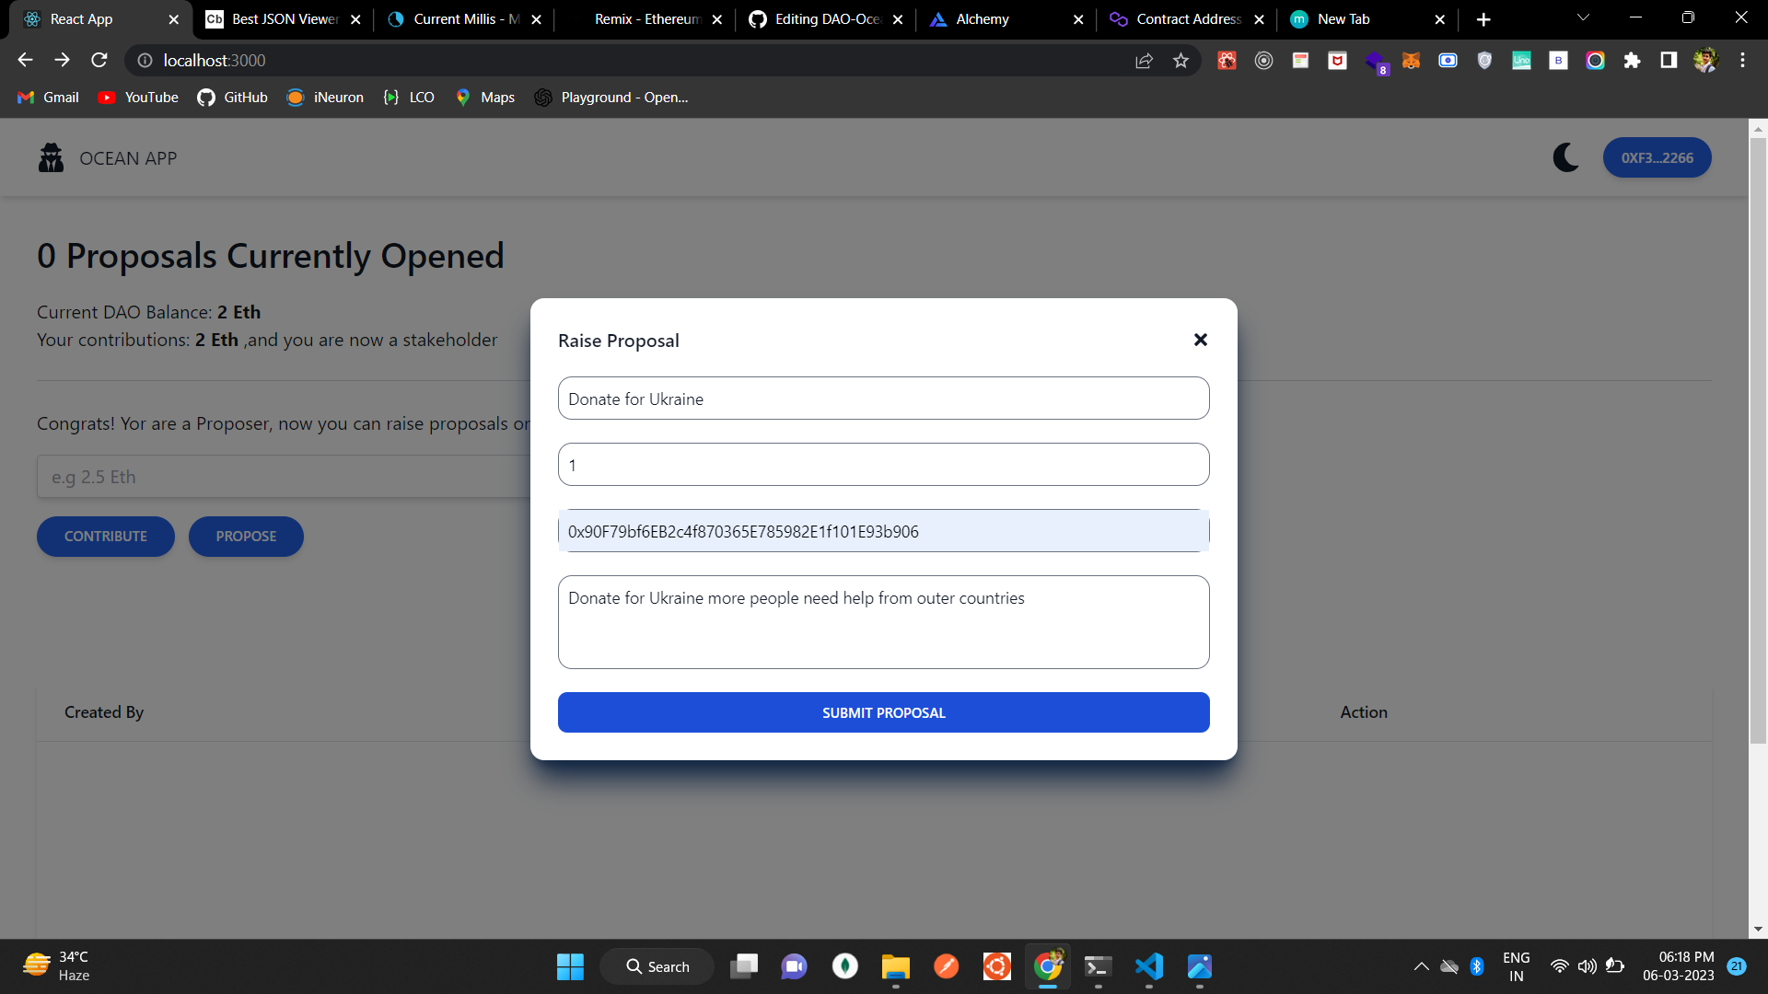The image size is (1768, 994).
Task: Switch to the Alchemy tab
Action: click(979, 18)
